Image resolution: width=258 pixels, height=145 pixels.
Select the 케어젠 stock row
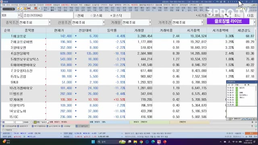[114, 99]
